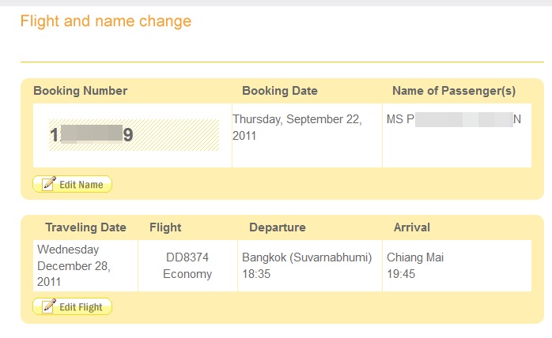Click the Booking Date column header
The height and width of the screenshot is (338, 552).
click(x=280, y=91)
